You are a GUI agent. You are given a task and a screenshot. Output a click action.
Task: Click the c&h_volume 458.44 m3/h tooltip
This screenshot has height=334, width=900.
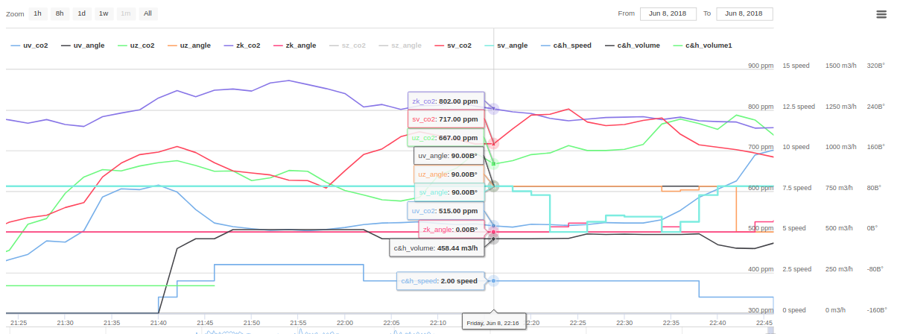tap(437, 248)
